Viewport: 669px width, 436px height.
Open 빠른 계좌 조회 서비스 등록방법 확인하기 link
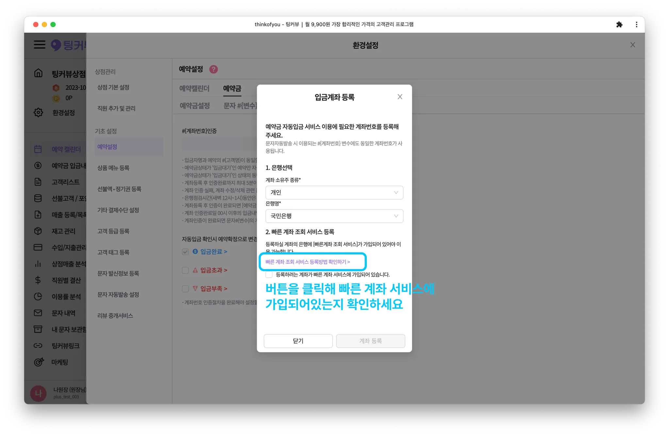point(307,262)
